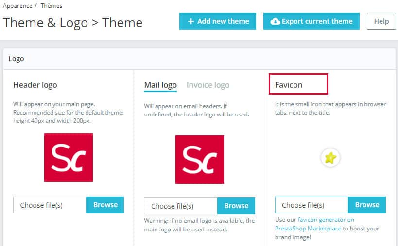Click the cloud icon on Export current theme
398x246 pixels.
click(x=275, y=21)
